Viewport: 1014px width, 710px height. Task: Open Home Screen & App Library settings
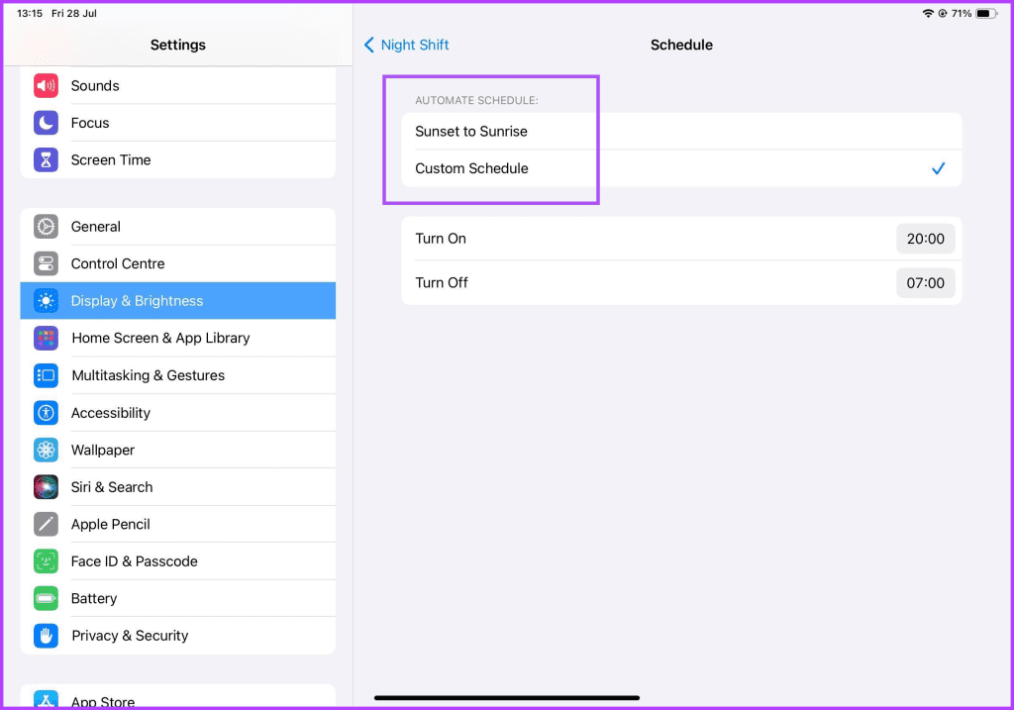(178, 338)
